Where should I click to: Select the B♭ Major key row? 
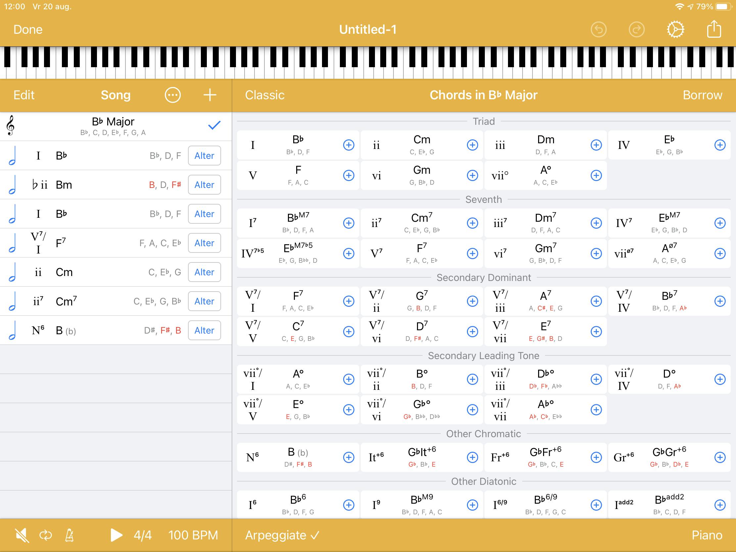click(113, 126)
